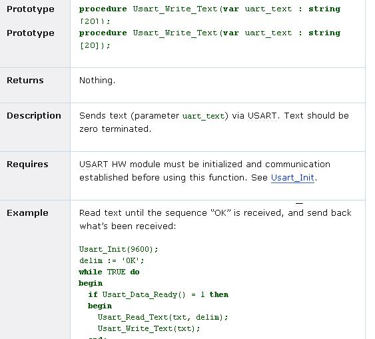Click the 'zero terminated.' description text
Viewport: 375px width, 339px height.
coord(115,129)
